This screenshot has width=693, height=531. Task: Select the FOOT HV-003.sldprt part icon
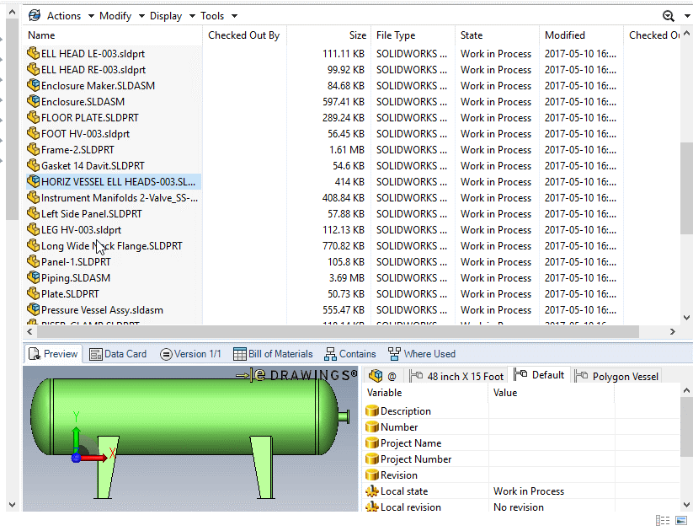pos(33,133)
